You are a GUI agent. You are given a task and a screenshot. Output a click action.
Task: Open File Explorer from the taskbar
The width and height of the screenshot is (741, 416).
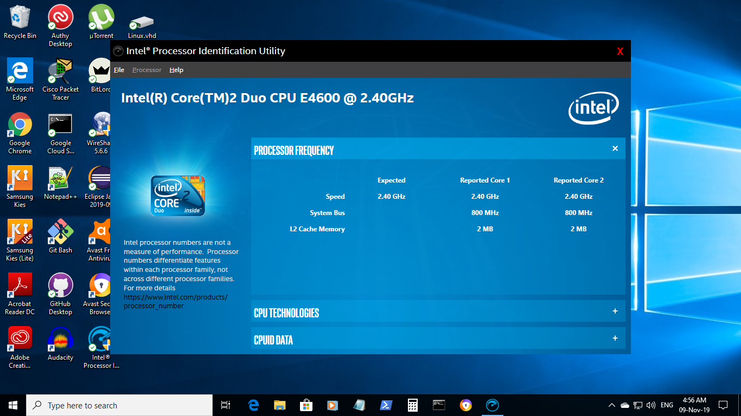coord(280,405)
